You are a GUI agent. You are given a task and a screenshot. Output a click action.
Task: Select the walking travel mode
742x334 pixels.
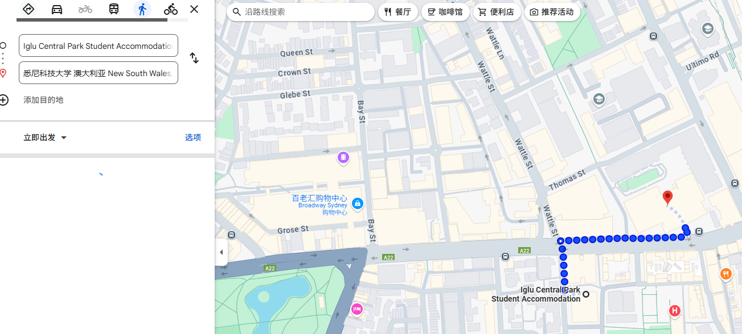coord(142,9)
